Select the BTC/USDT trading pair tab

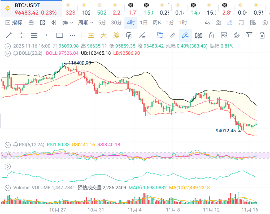coord(31,9)
